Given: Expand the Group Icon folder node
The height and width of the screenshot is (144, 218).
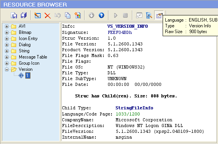Looking at the screenshot, I should pos(7,63).
